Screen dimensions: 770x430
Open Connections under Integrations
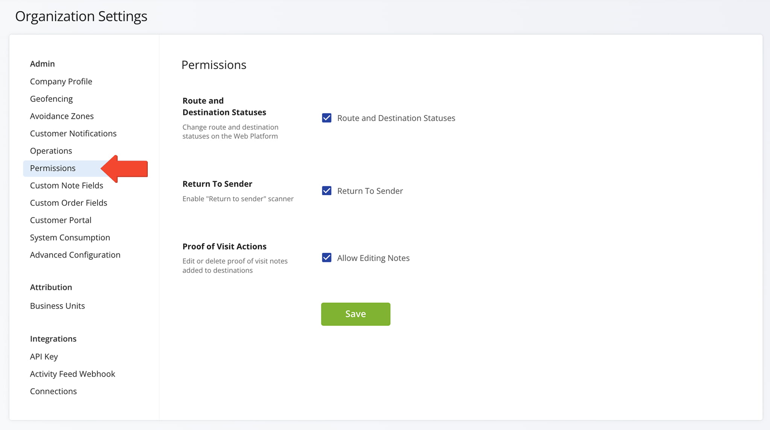pos(53,391)
